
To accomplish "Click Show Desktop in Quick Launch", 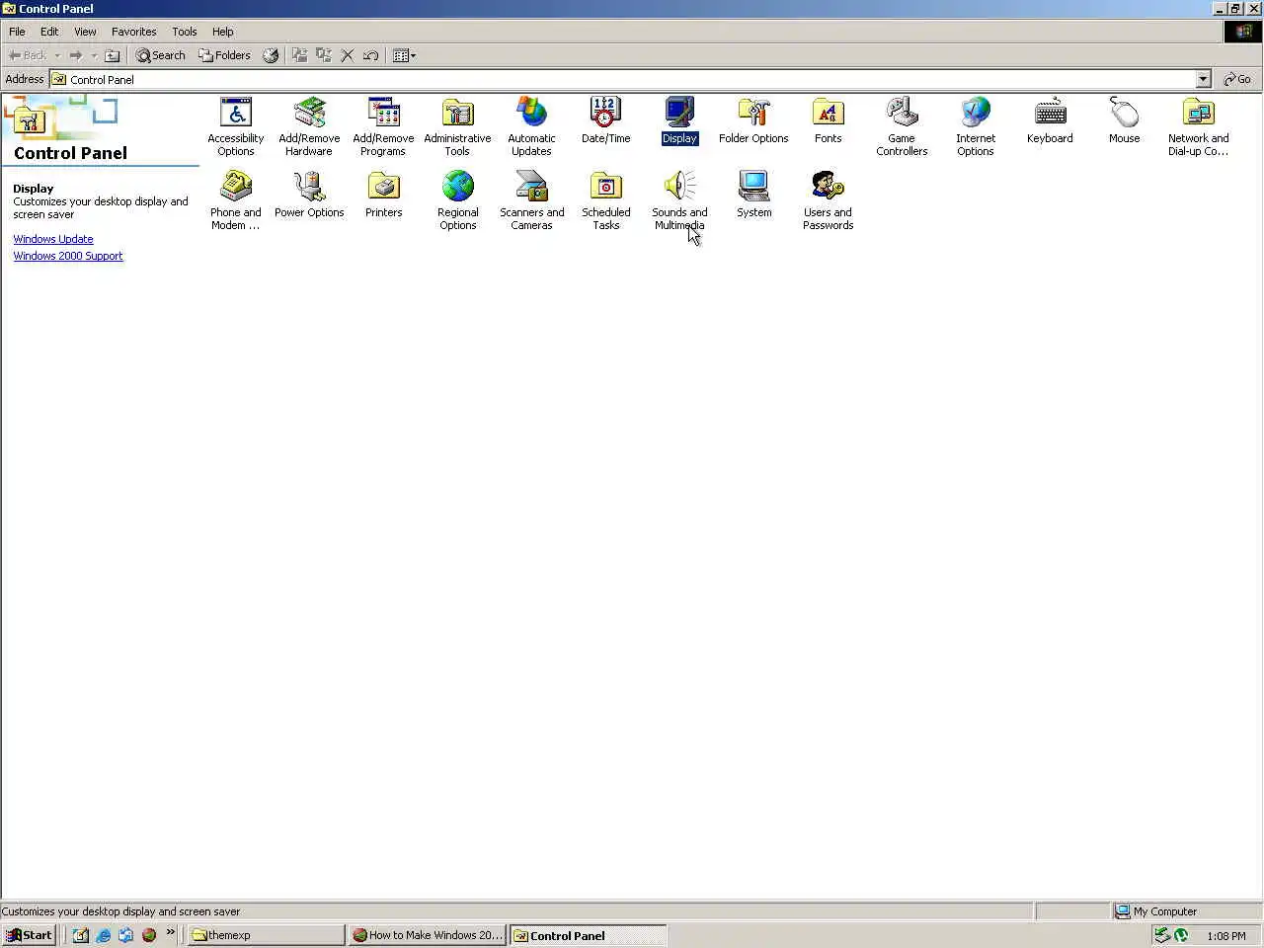I will click(x=80, y=935).
